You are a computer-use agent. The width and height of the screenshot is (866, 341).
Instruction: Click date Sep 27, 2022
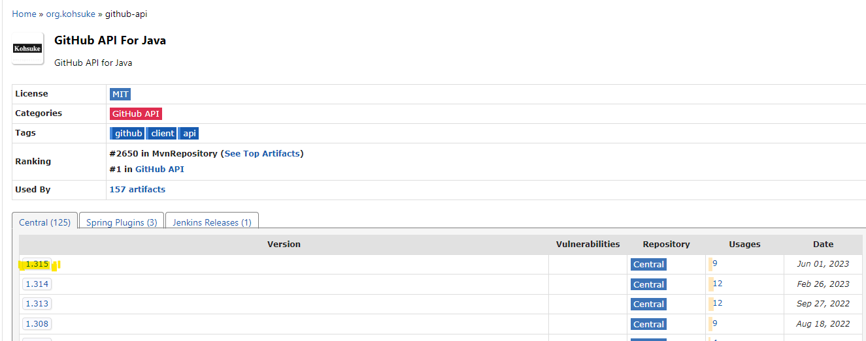[x=823, y=304]
